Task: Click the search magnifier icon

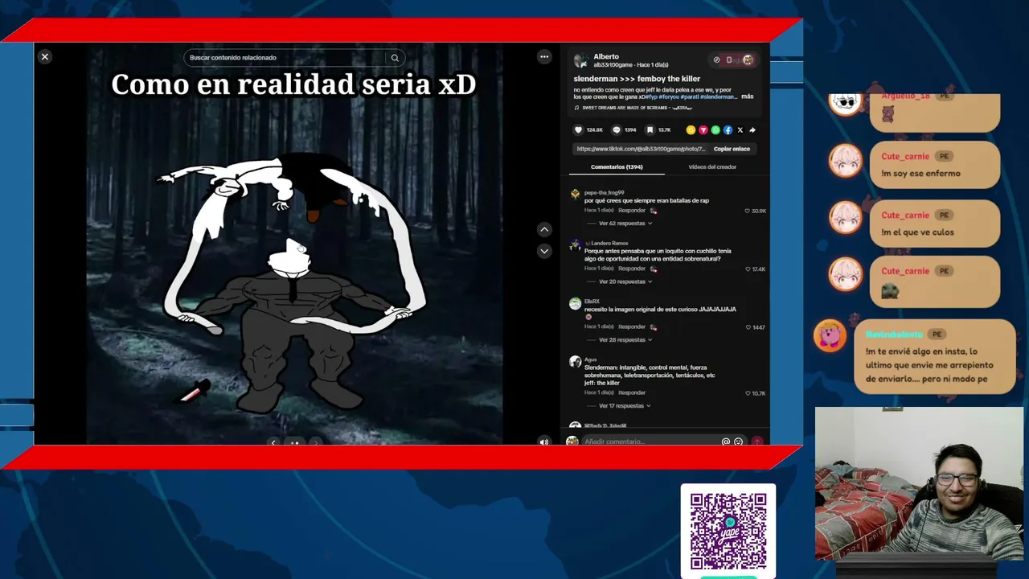Action: pyautogui.click(x=395, y=58)
